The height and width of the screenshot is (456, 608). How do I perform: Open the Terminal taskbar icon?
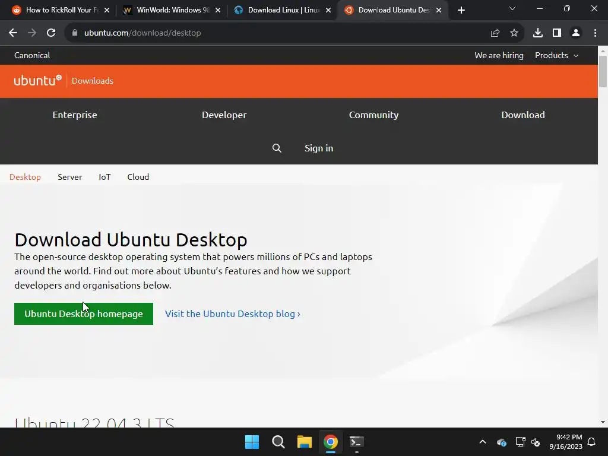(356, 442)
